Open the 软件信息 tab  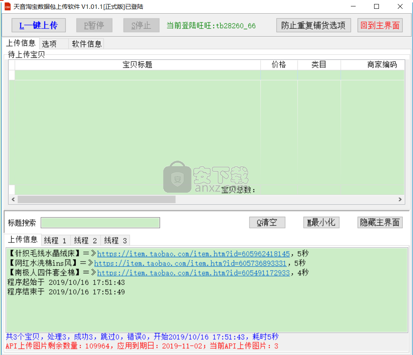pos(86,44)
